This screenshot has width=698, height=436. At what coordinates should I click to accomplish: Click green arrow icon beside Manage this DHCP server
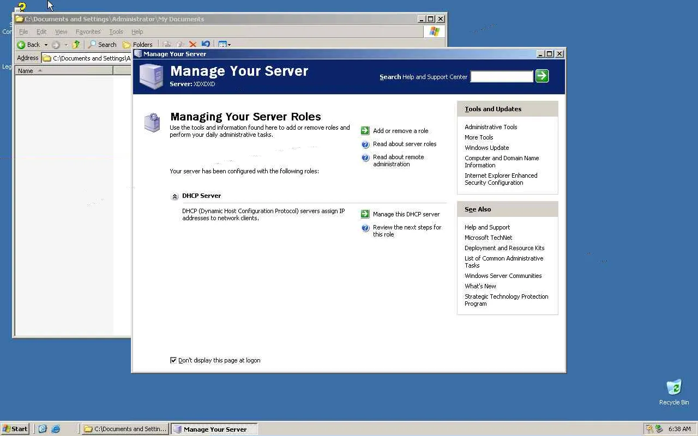point(365,214)
